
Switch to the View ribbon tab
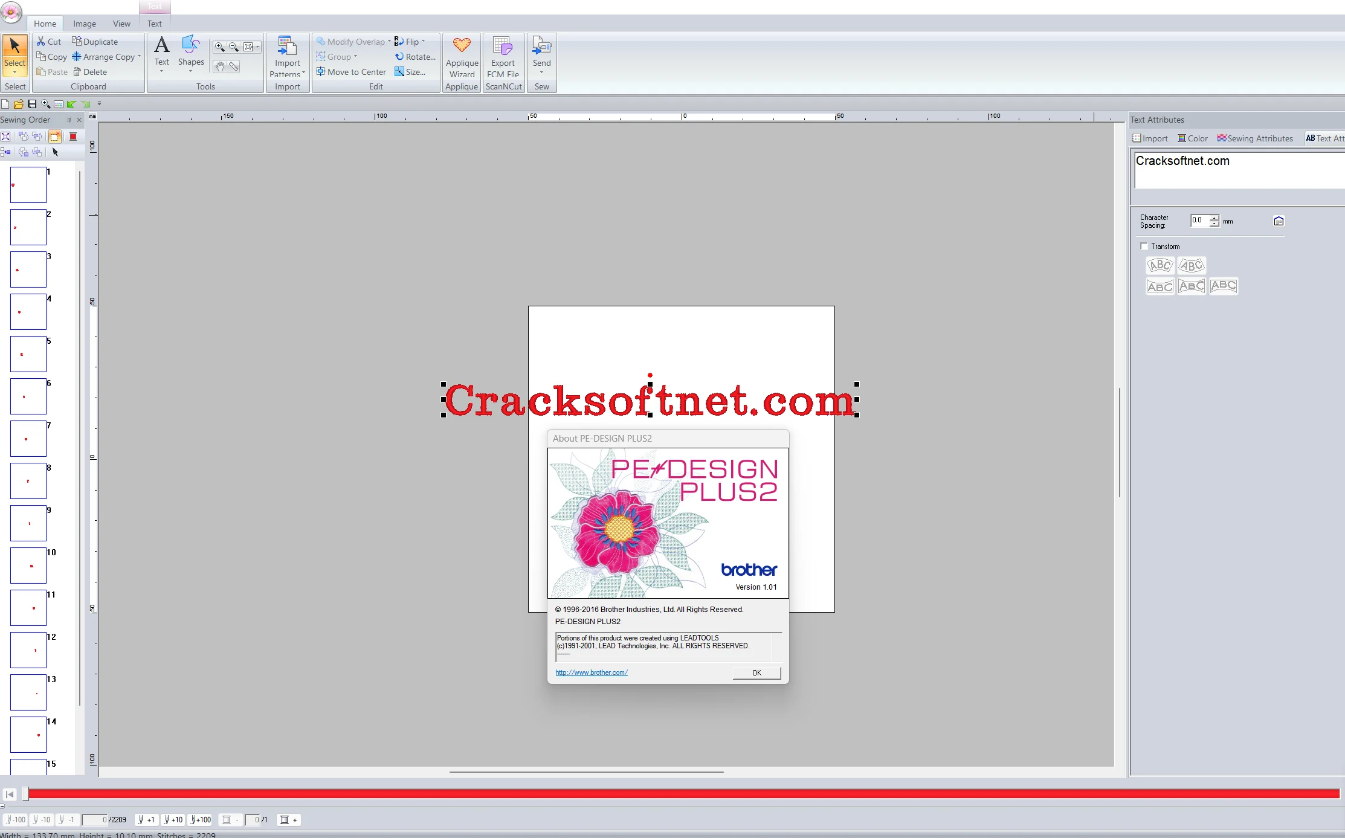(x=121, y=24)
